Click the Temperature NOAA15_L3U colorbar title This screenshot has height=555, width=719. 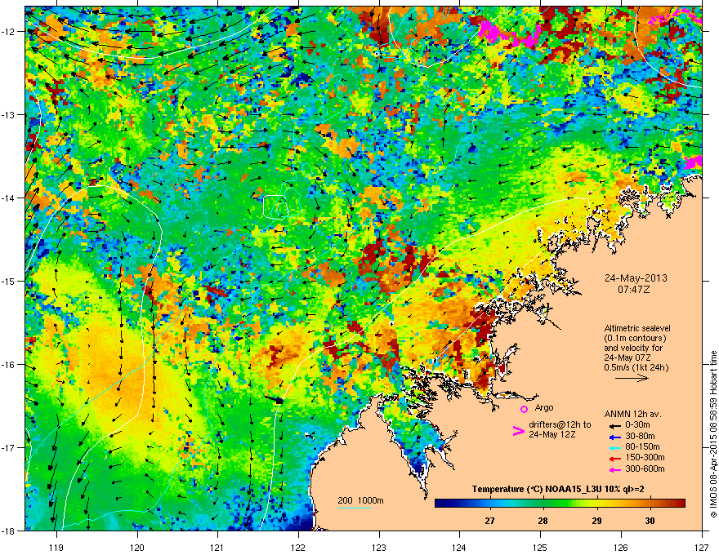[x=558, y=489]
